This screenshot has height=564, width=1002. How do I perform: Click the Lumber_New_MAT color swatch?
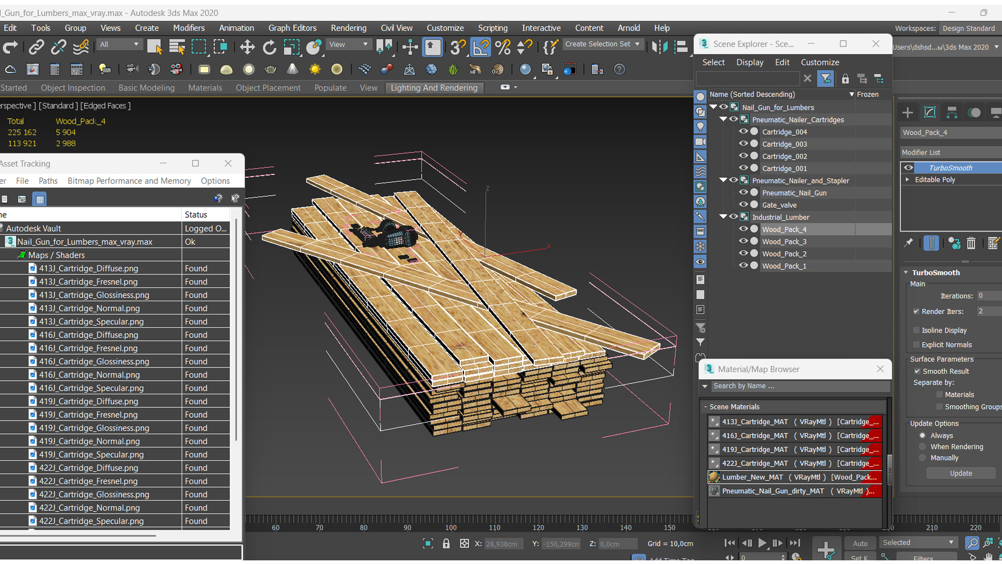pyautogui.click(x=713, y=477)
